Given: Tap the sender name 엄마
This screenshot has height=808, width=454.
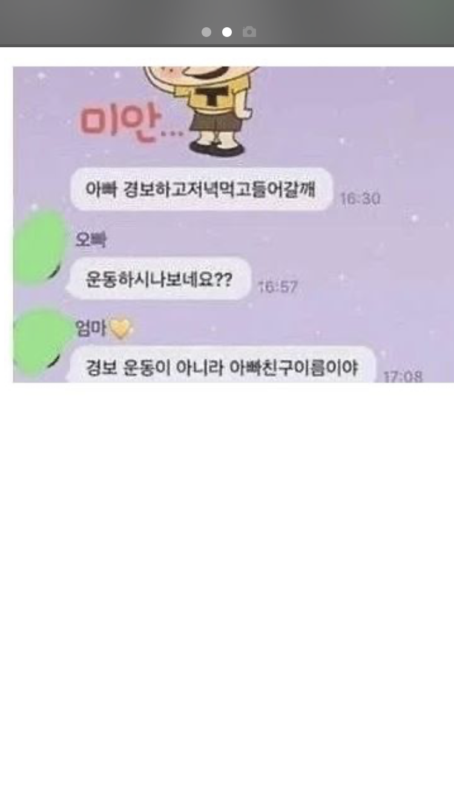Looking at the screenshot, I should 91,328.
